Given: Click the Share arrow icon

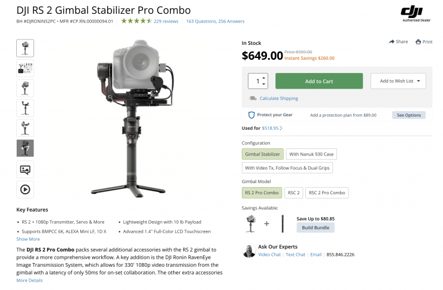Looking at the screenshot, I should [x=392, y=42].
